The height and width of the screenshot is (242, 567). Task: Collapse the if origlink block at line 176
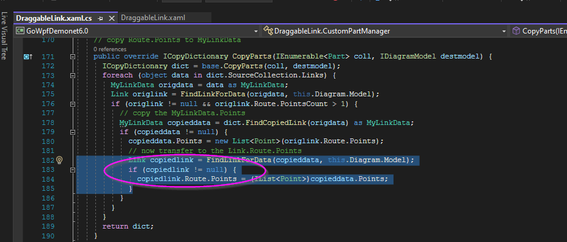coord(73,104)
